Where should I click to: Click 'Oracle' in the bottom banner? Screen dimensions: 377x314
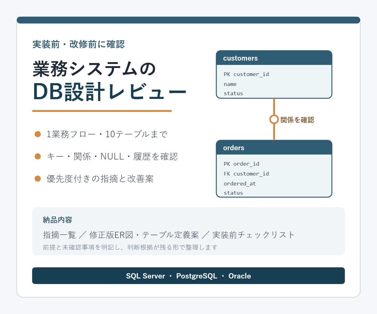[240, 276]
